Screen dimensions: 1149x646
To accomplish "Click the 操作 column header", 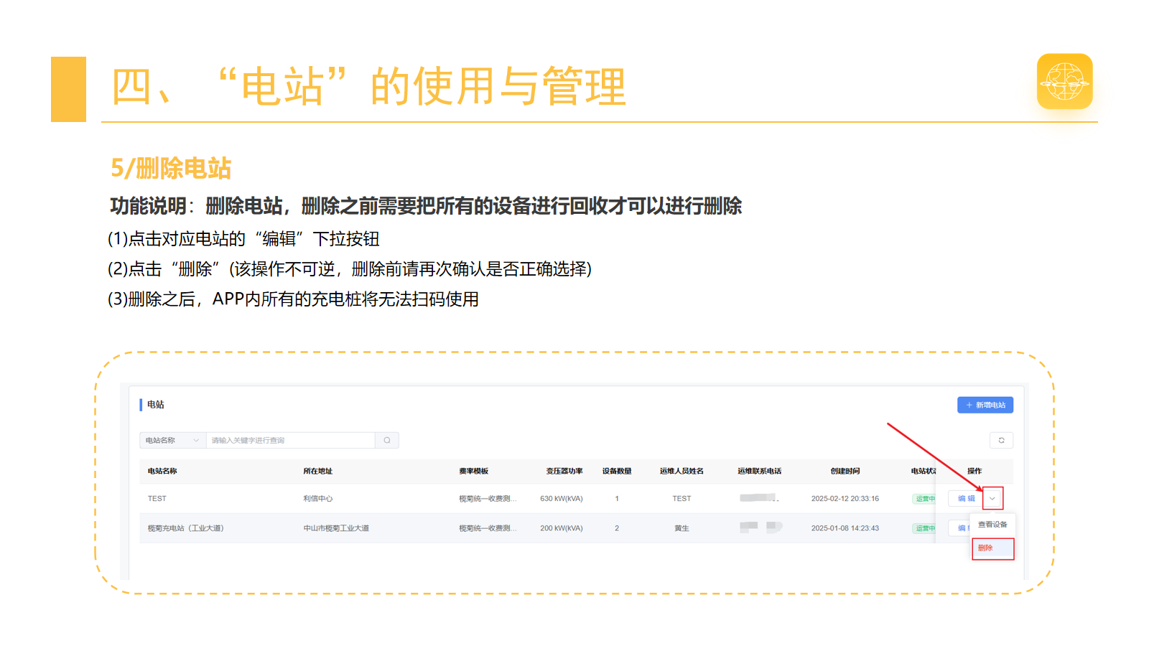I will [x=974, y=471].
